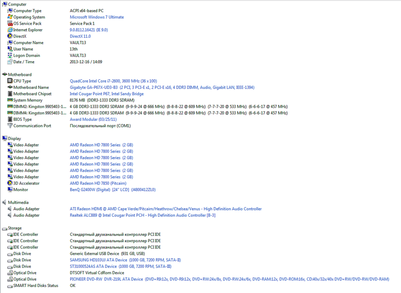401x293 pixels.
Task: Select the 8176 MB system memory value
Action: tap(102, 100)
